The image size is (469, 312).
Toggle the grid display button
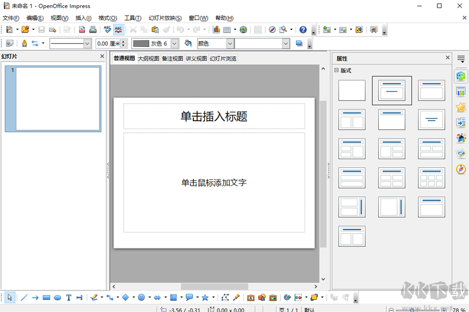258,29
